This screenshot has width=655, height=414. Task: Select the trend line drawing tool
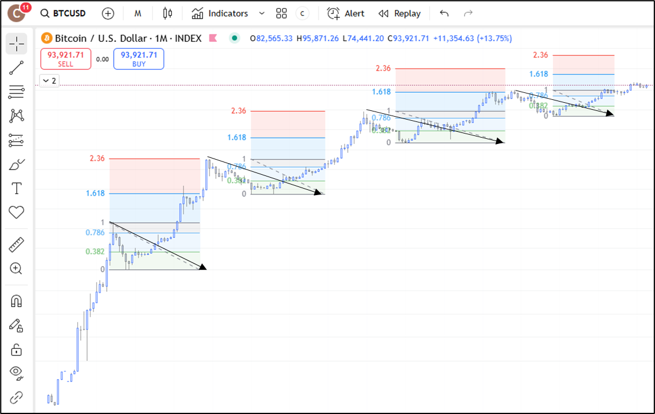tap(16, 68)
